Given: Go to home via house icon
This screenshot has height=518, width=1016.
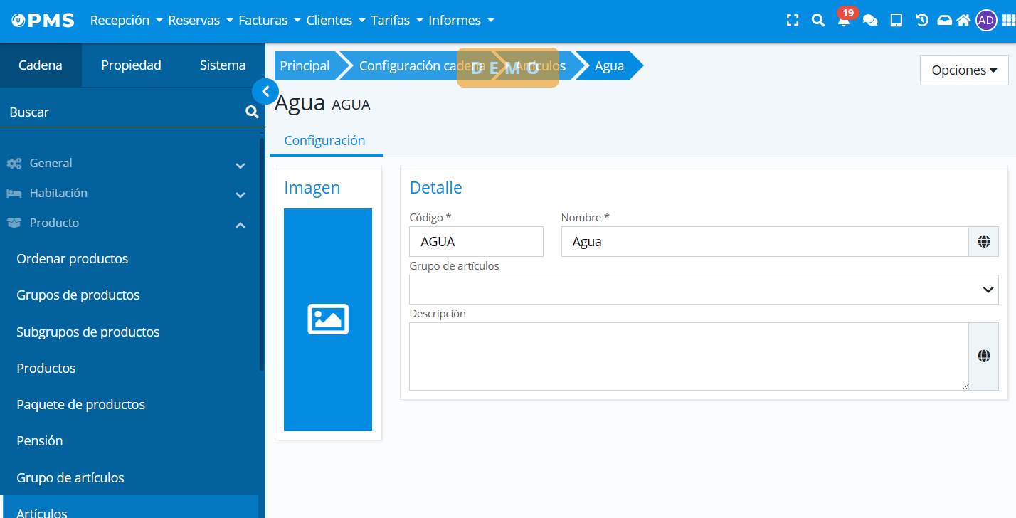Looking at the screenshot, I should [963, 21].
